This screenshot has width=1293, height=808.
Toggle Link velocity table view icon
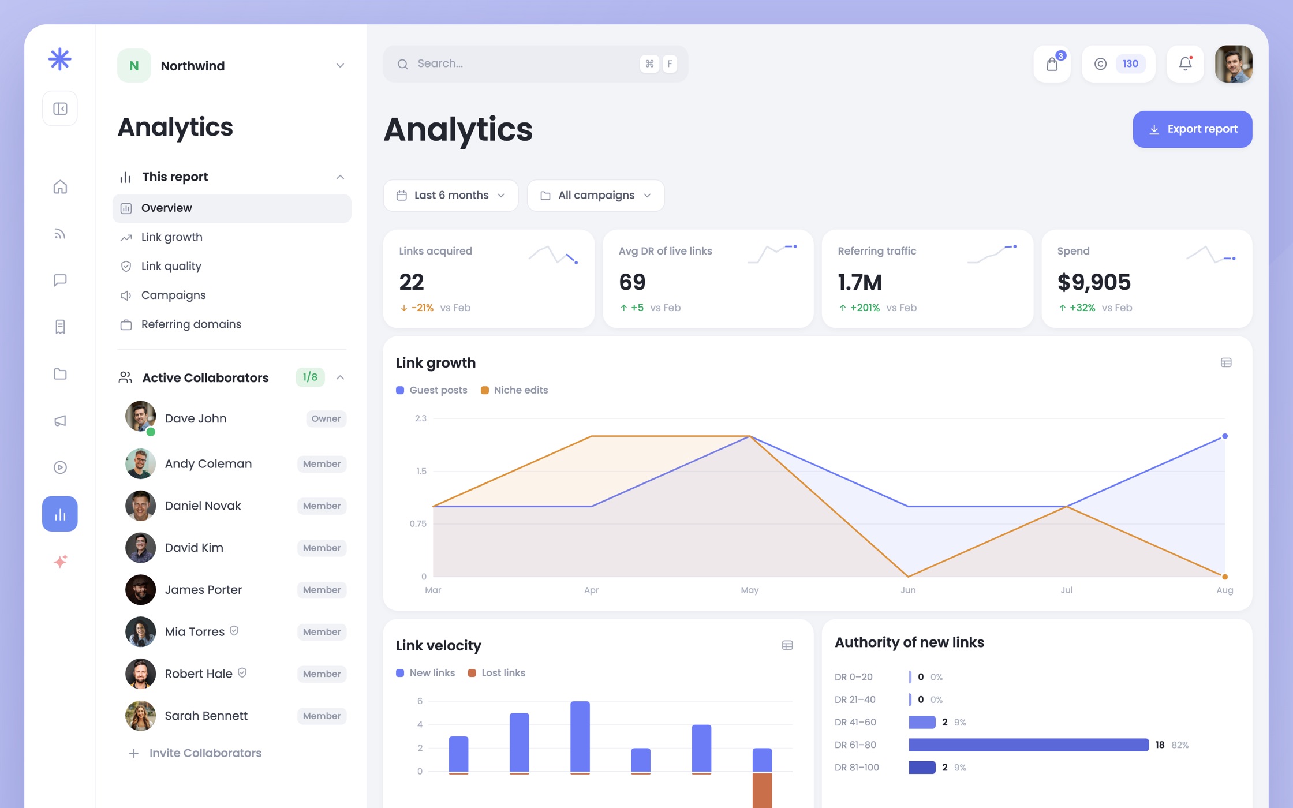point(787,645)
